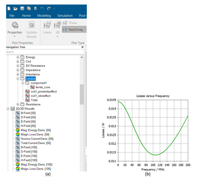Select the Total losses result
The height and width of the screenshot is (186, 214).
pyautogui.click(x=34, y=100)
